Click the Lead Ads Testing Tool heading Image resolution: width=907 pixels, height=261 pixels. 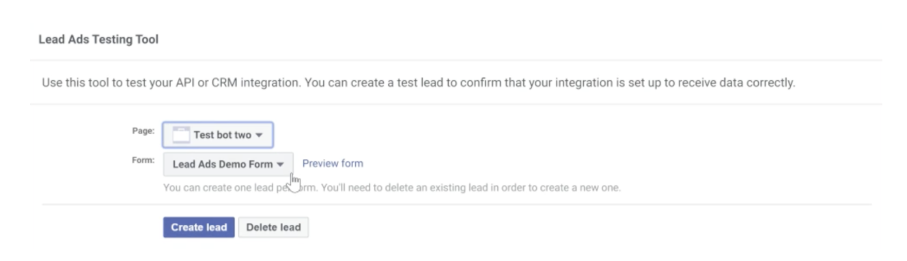pos(98,40)
